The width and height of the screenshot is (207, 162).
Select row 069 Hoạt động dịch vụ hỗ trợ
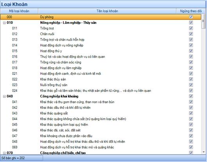(101, 147)
